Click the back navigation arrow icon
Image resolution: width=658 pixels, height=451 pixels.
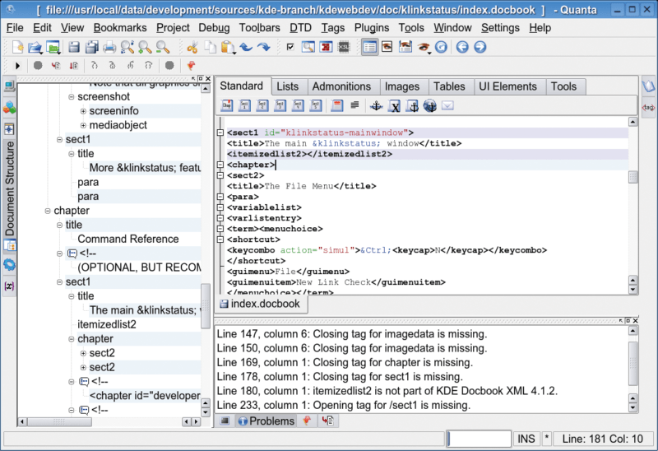(462, 47)
